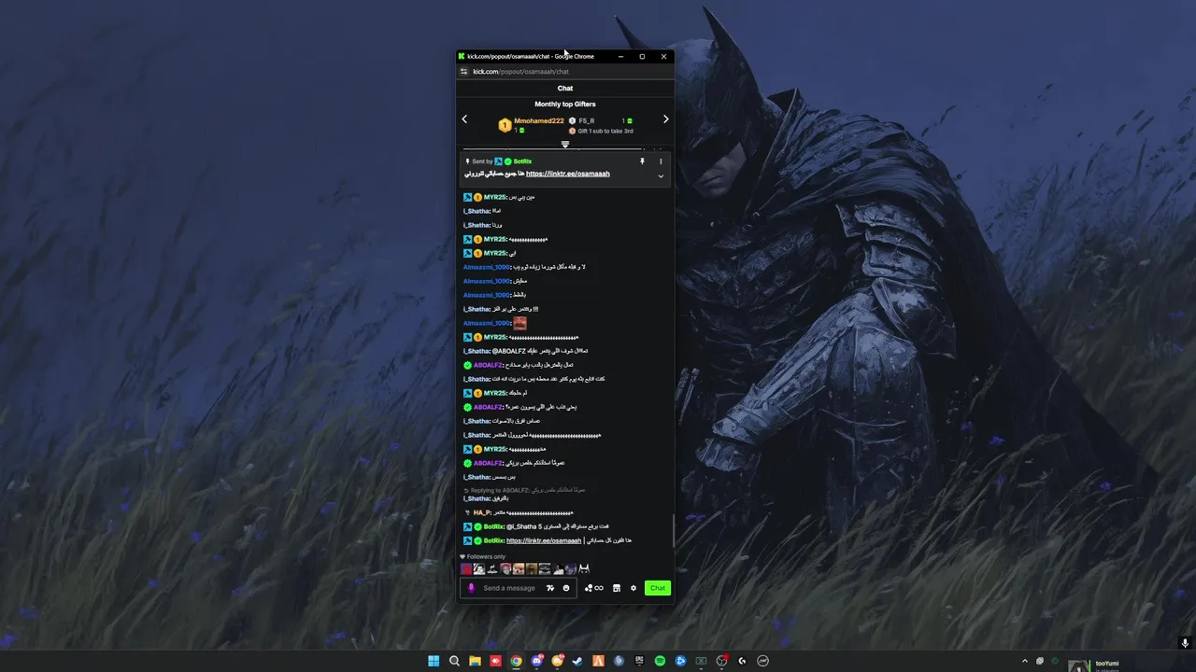This screenshot has height=672, width=1196.
Task: Click the chat scrollbar thumb
Action: pyautogui.click(x=673, y=530)
